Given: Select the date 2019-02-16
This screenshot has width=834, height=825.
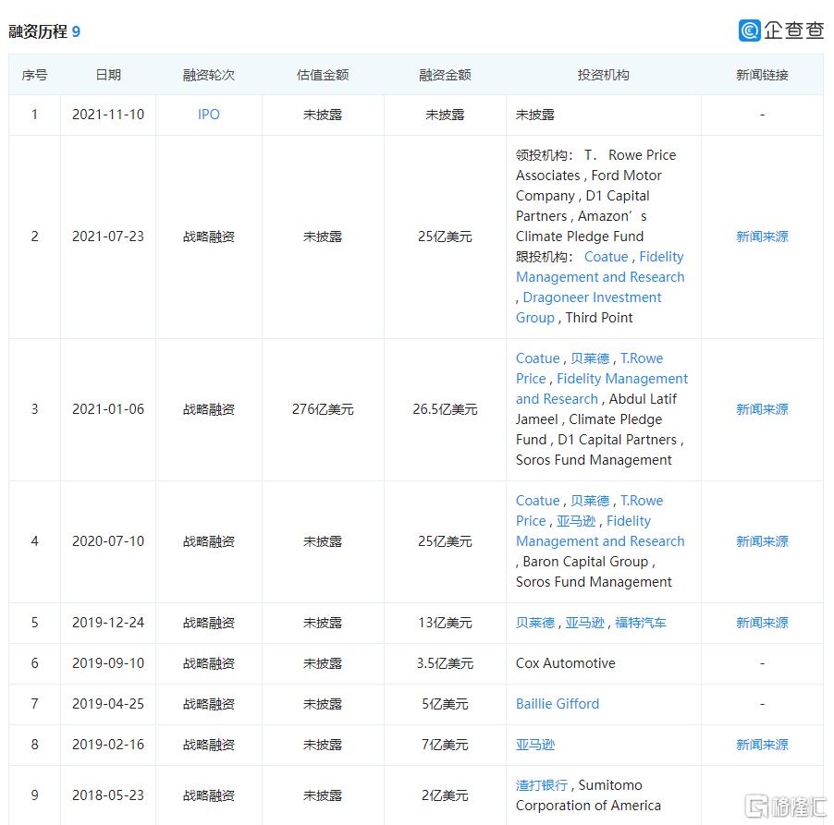Looking at the screenshot, I should click(x=108, y=745).
